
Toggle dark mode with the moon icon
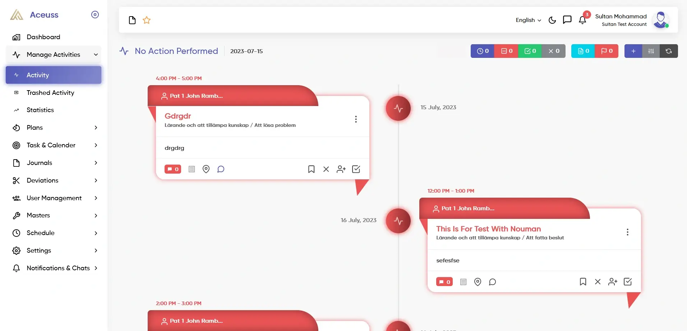(x=552, y=20)
